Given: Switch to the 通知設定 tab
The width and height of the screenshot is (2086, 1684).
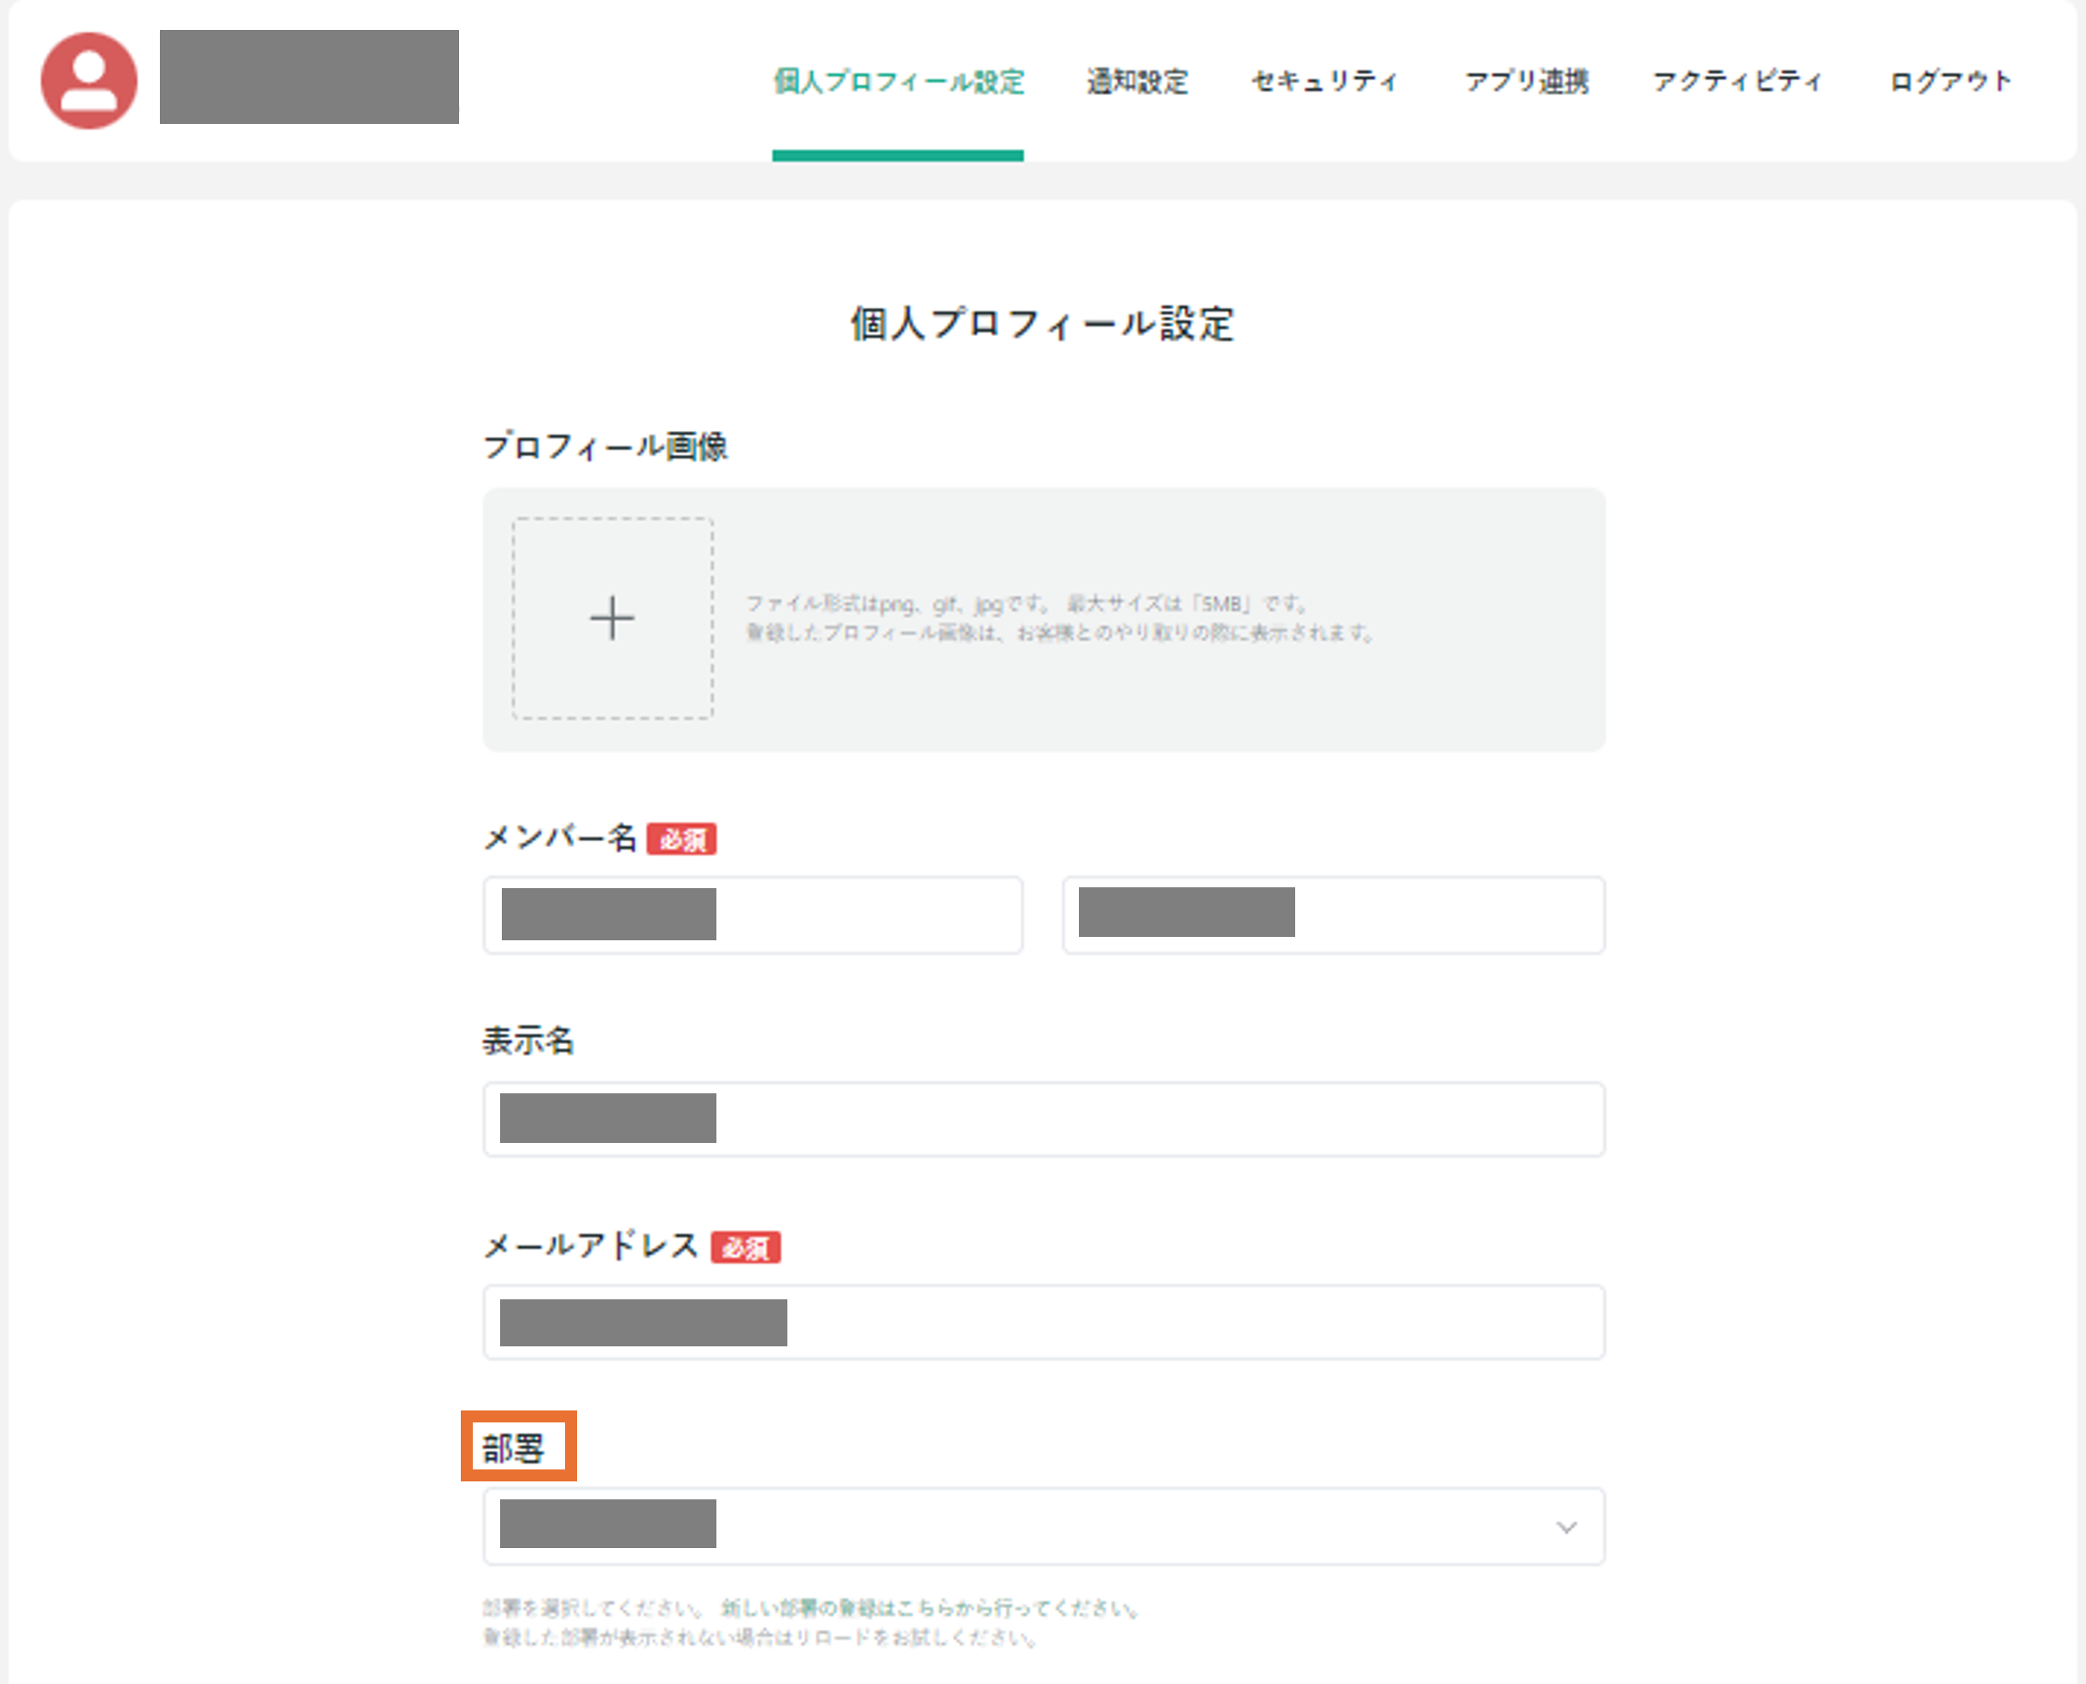Looking at the screenshot, I should pyautogui.click(x=1137, y=81).
